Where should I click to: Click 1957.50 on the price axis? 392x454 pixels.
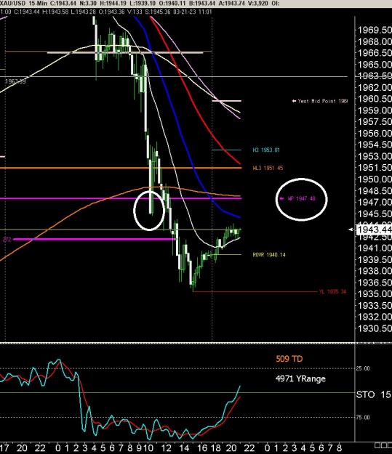[x=375, y=122]
